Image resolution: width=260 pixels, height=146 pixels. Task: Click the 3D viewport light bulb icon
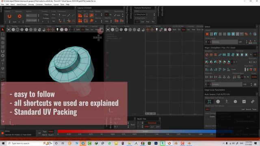[57, 30]
